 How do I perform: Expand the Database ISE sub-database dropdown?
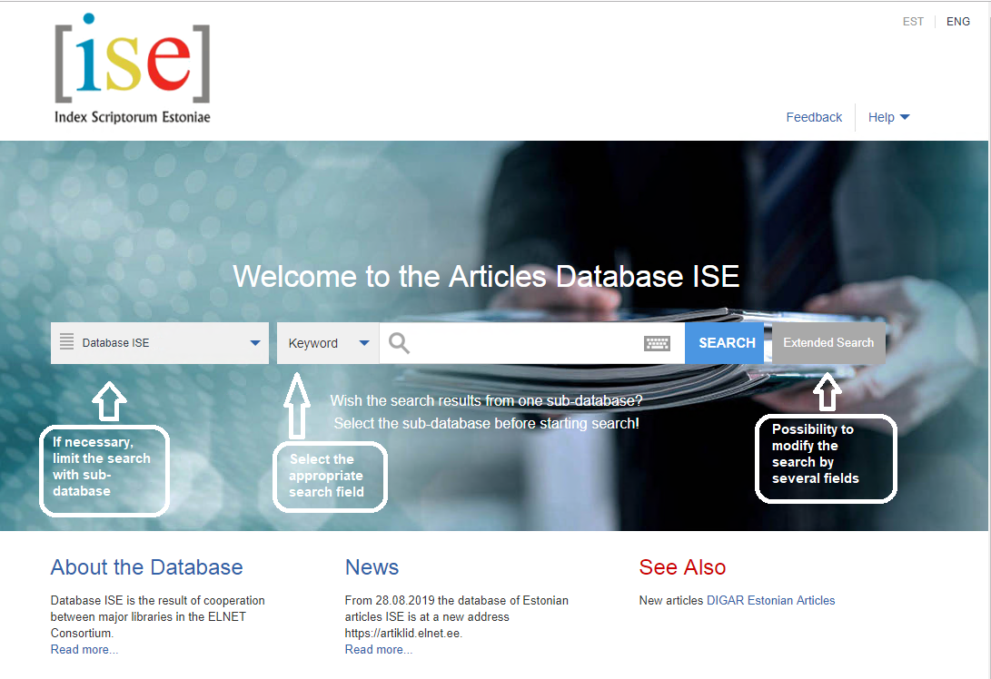[160, 343]
